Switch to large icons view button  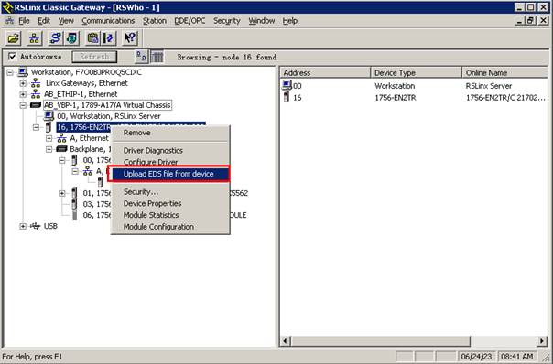pos(142,57)
